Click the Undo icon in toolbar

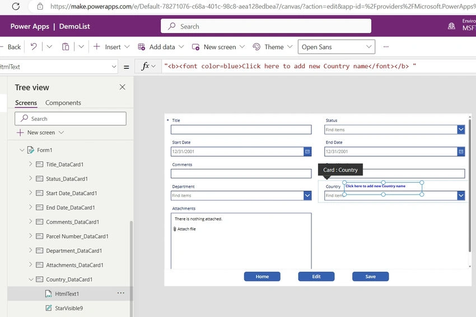click(x=34, y=46)
